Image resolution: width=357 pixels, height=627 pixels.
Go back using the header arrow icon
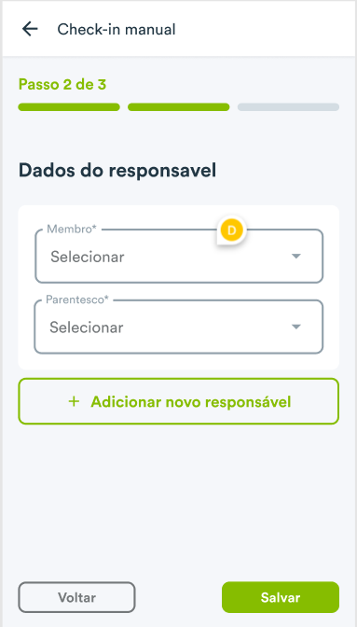(30, 29)
